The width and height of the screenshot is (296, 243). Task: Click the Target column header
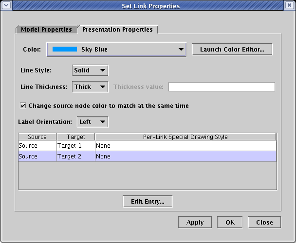(x=76, y=137)
